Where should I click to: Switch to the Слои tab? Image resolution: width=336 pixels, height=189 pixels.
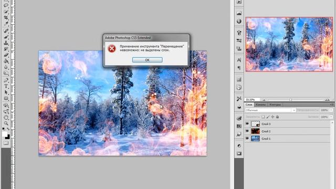pos(249,104)
